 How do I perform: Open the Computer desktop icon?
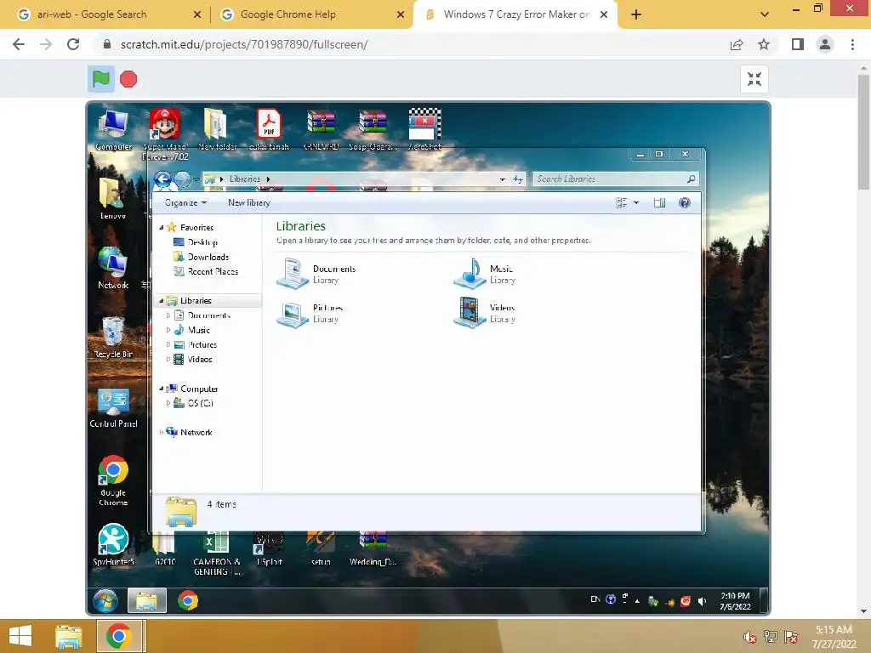coord(113,130)
